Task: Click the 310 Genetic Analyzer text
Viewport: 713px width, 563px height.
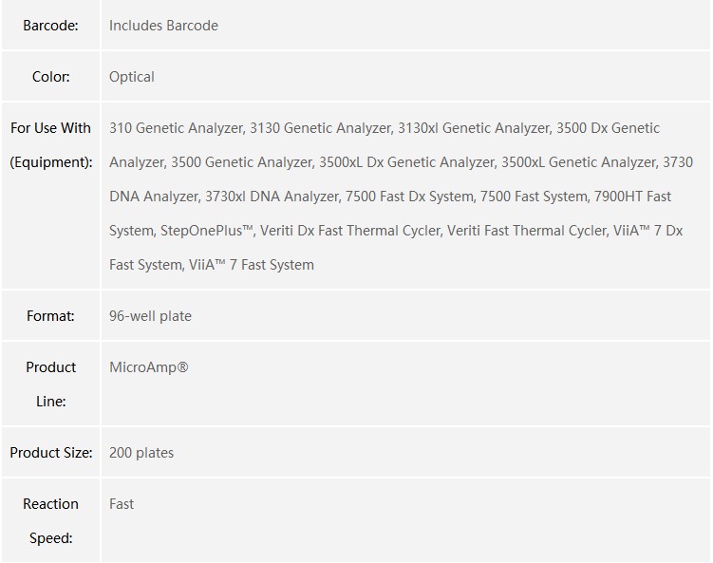Action: pyautogui.click(x=176, y=128)
